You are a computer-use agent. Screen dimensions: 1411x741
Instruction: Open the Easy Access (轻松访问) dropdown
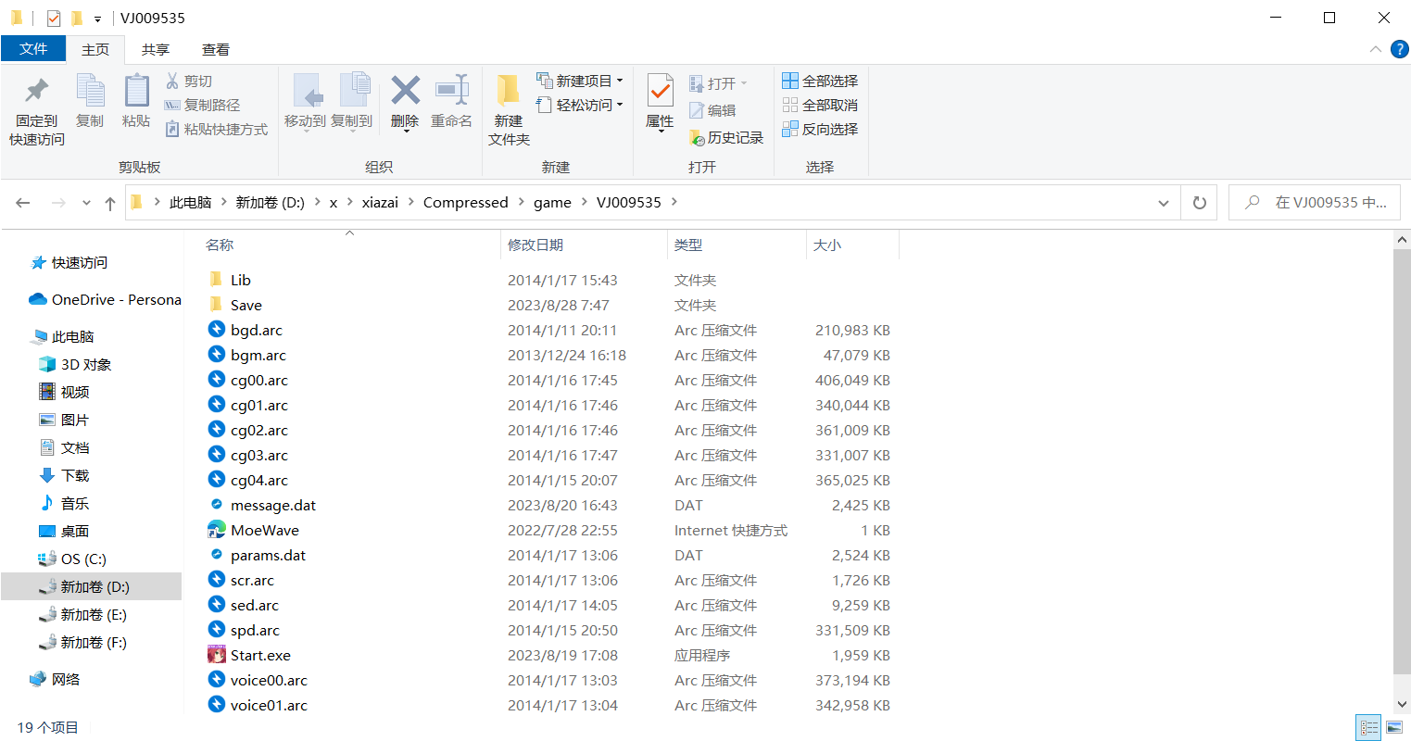(580, 106)
